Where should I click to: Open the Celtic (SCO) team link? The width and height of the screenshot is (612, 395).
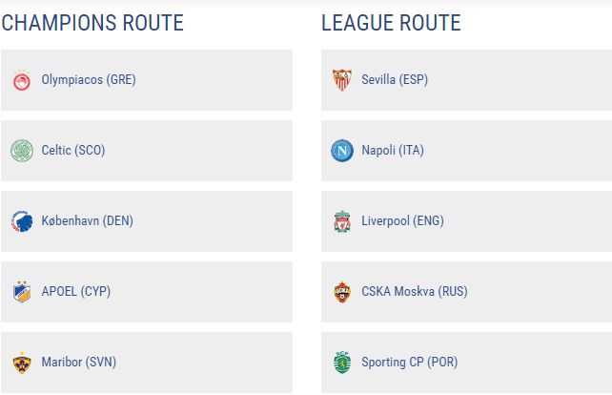pos(73,151)
